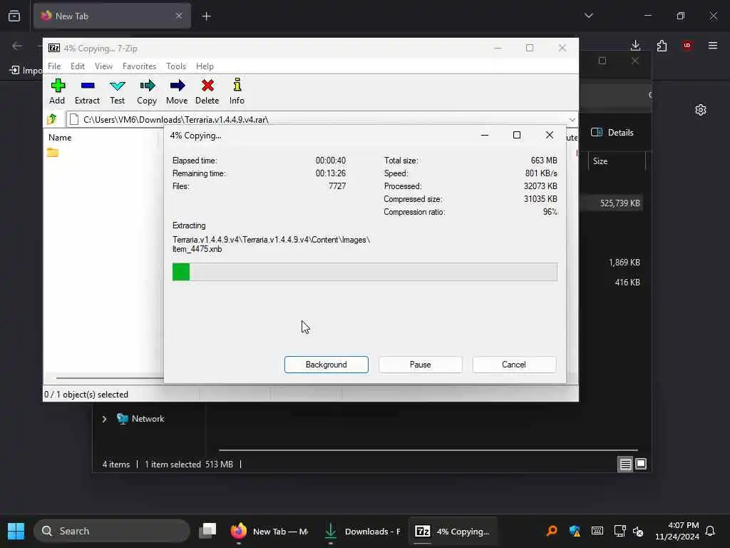This screenshot has width=730, height=548.
Task: Click the Explorer horizontal scrollbar
Action: [x=428, y=450]
